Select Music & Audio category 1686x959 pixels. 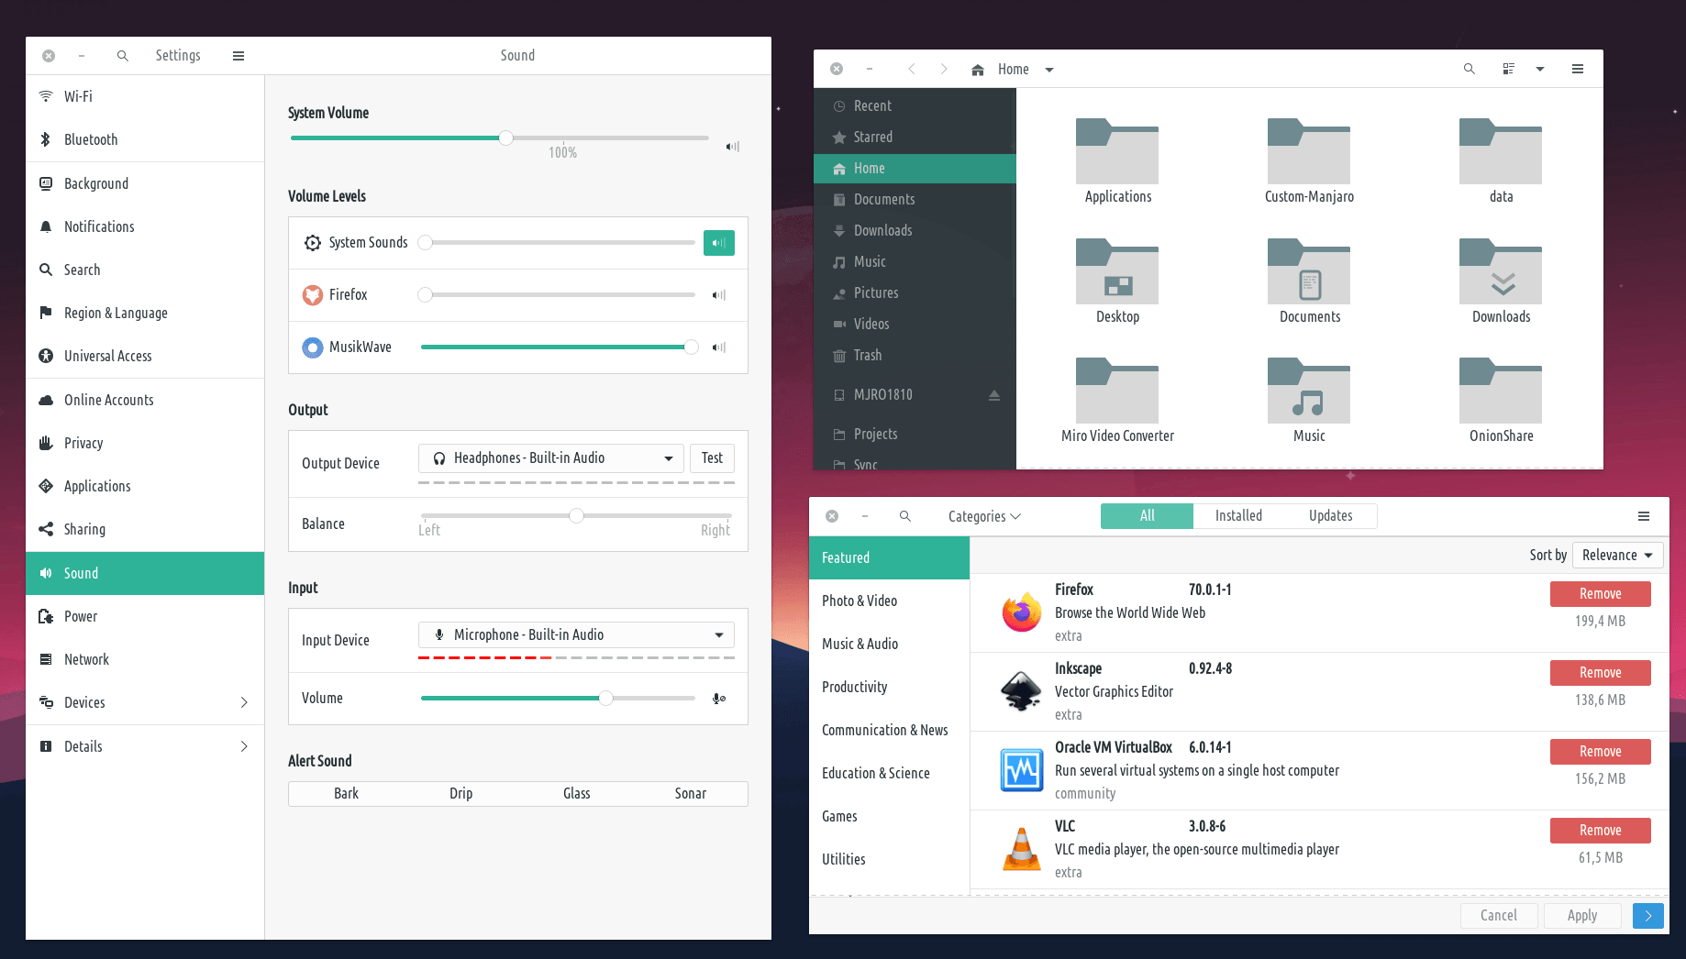860,644
